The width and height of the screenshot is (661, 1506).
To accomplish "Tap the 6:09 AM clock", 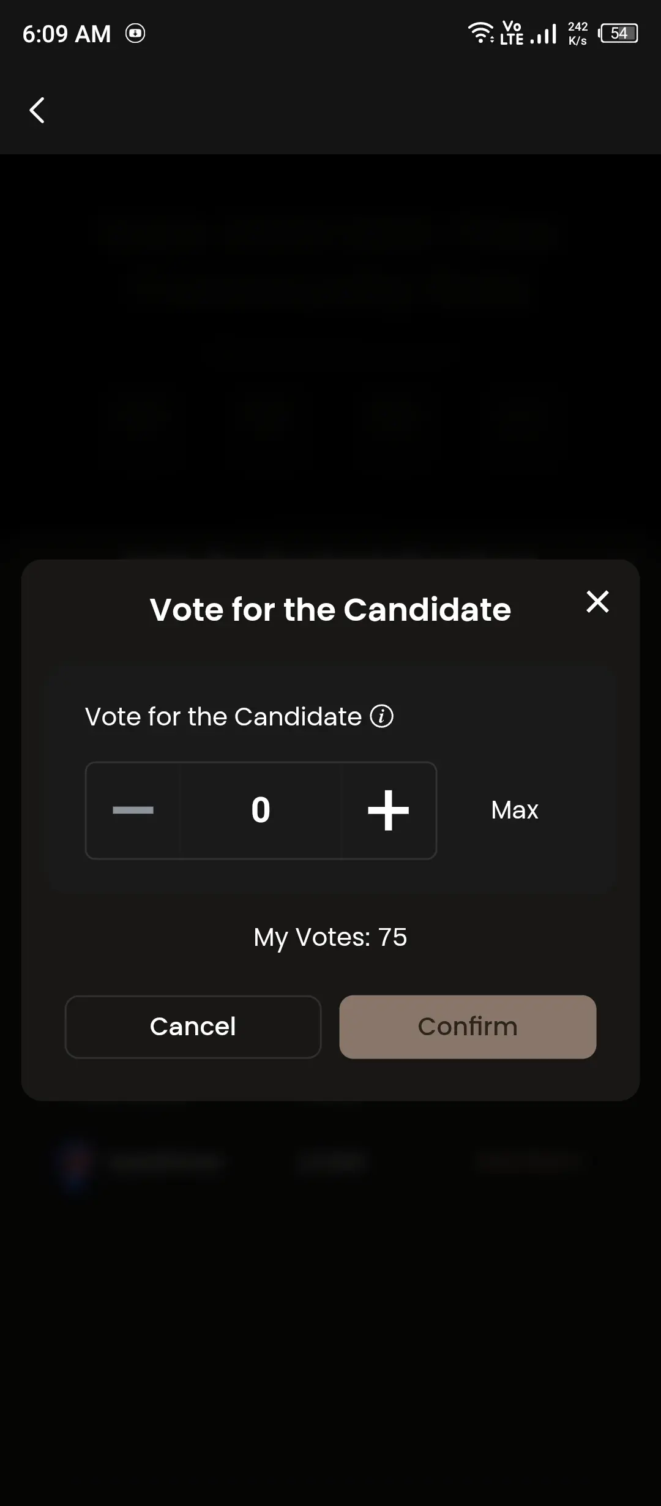I will 67,34.
